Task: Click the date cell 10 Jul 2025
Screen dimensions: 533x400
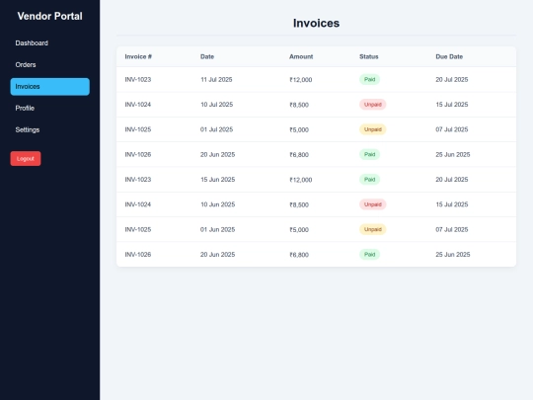Action: pos(216,105)
